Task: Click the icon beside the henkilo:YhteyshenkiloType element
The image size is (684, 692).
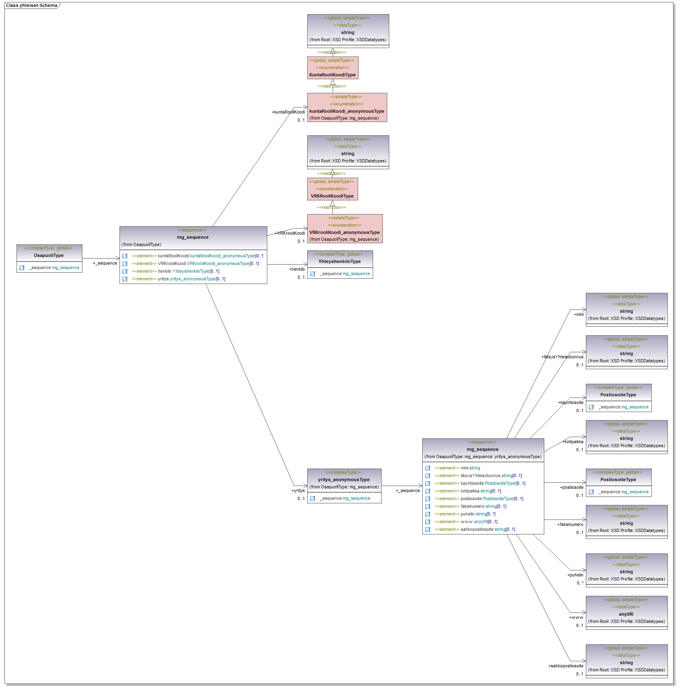Action: (125, 271)
